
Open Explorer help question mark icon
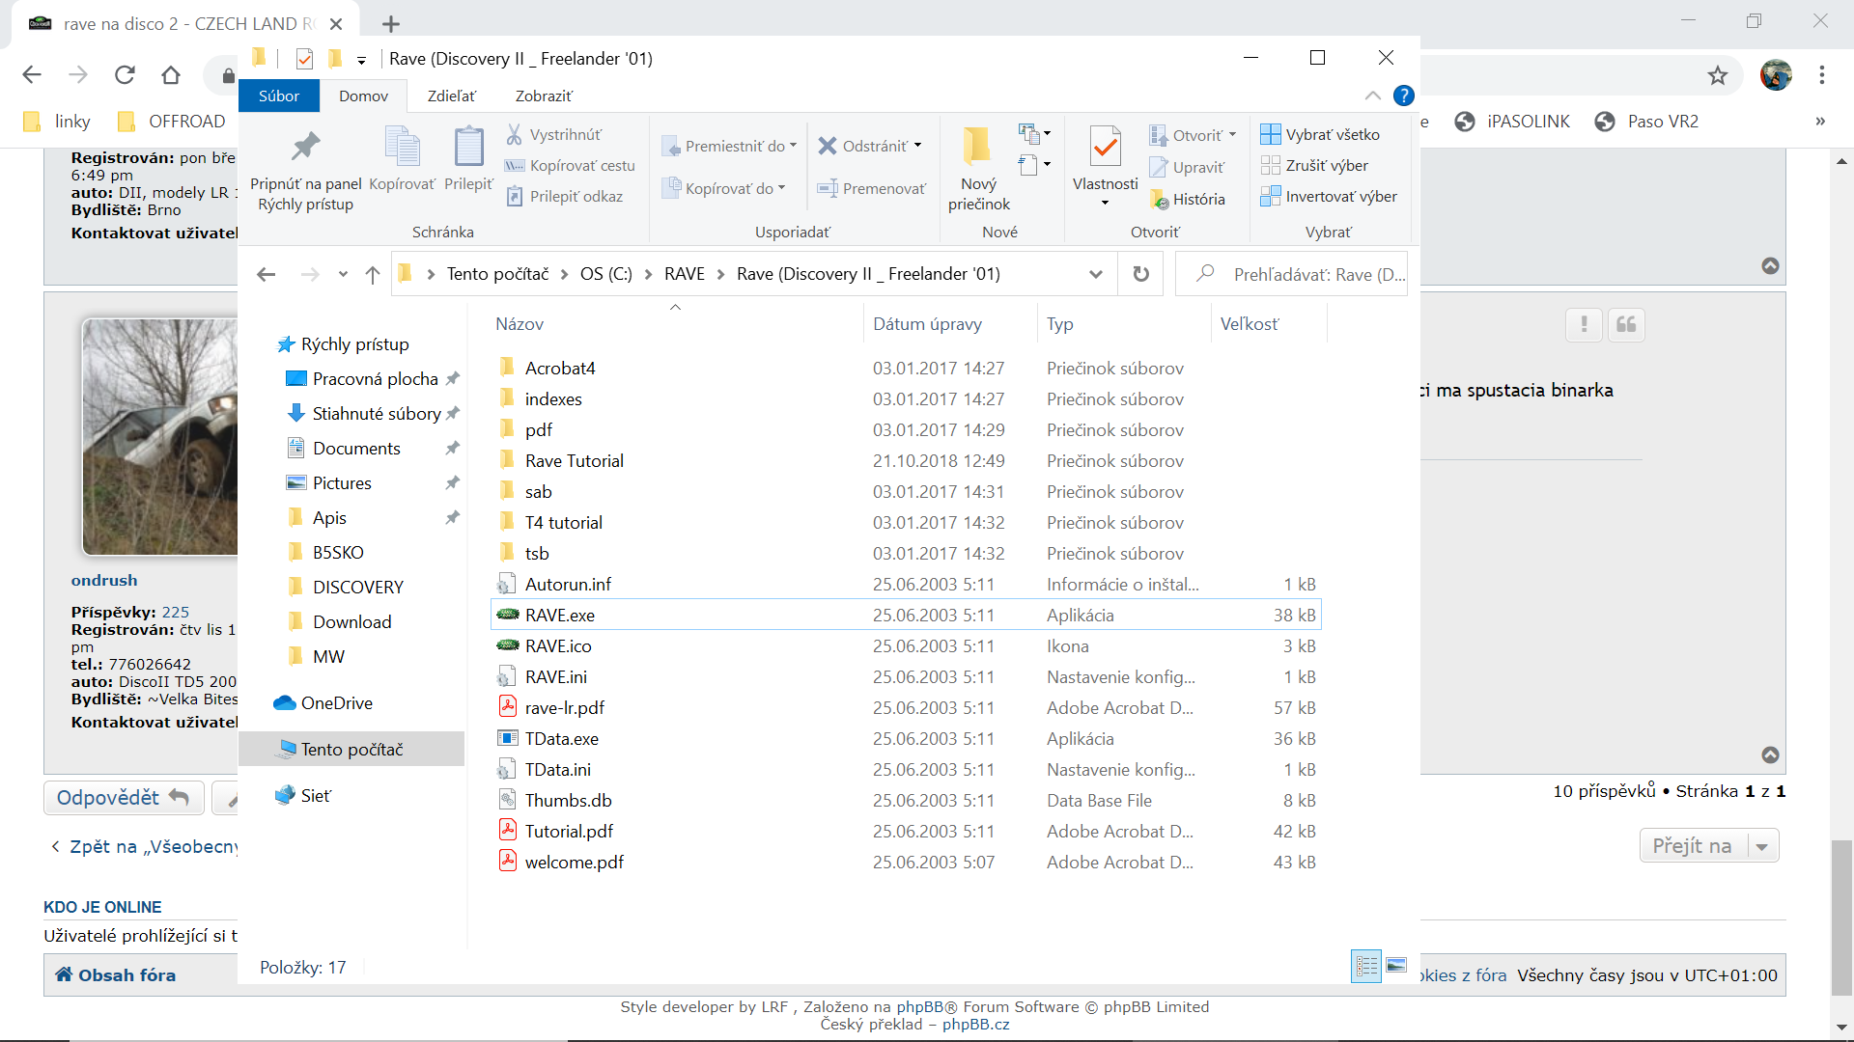pyautogui.click(x=1404, y=96)
